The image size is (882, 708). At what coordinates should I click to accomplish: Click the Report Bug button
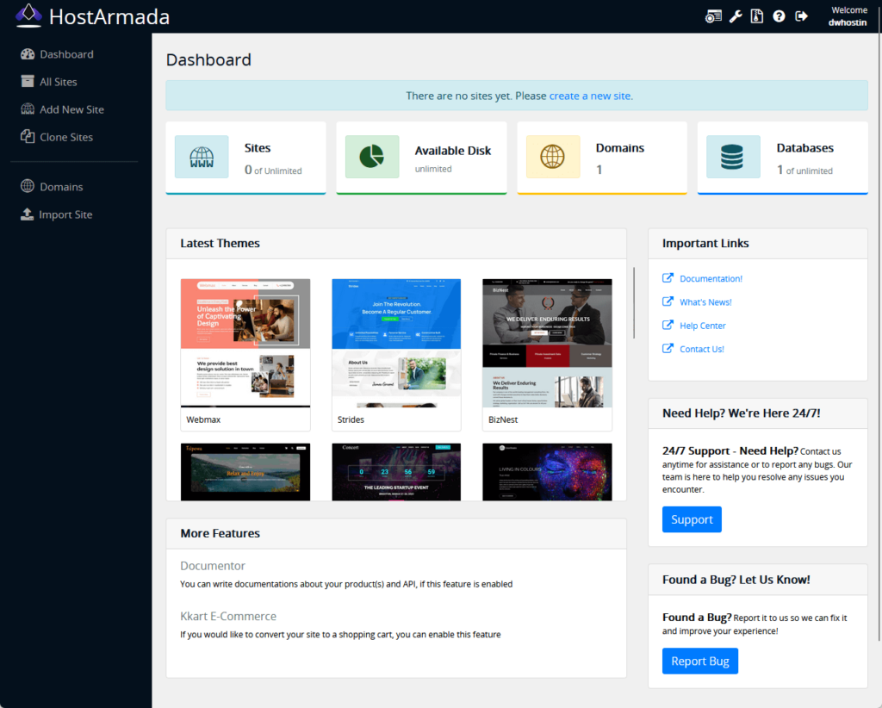pyautogui.click(x=699, y=661)
